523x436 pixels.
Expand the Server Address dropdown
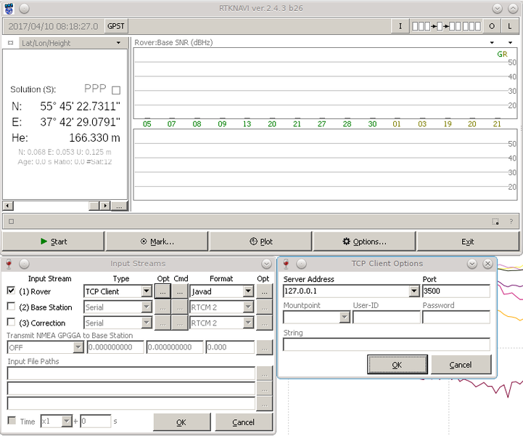[414, 291]
